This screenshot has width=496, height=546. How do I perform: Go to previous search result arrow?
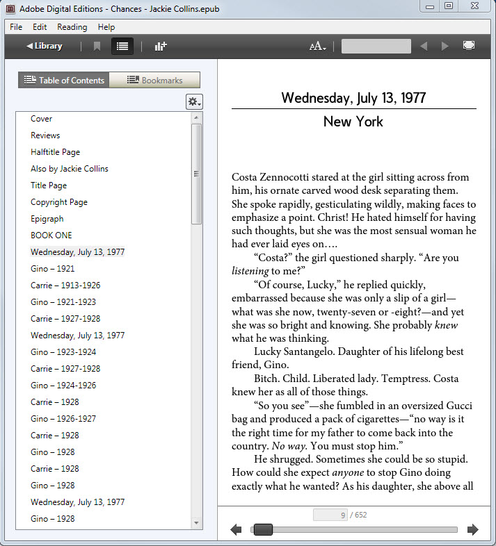click(x=424, y=47)
